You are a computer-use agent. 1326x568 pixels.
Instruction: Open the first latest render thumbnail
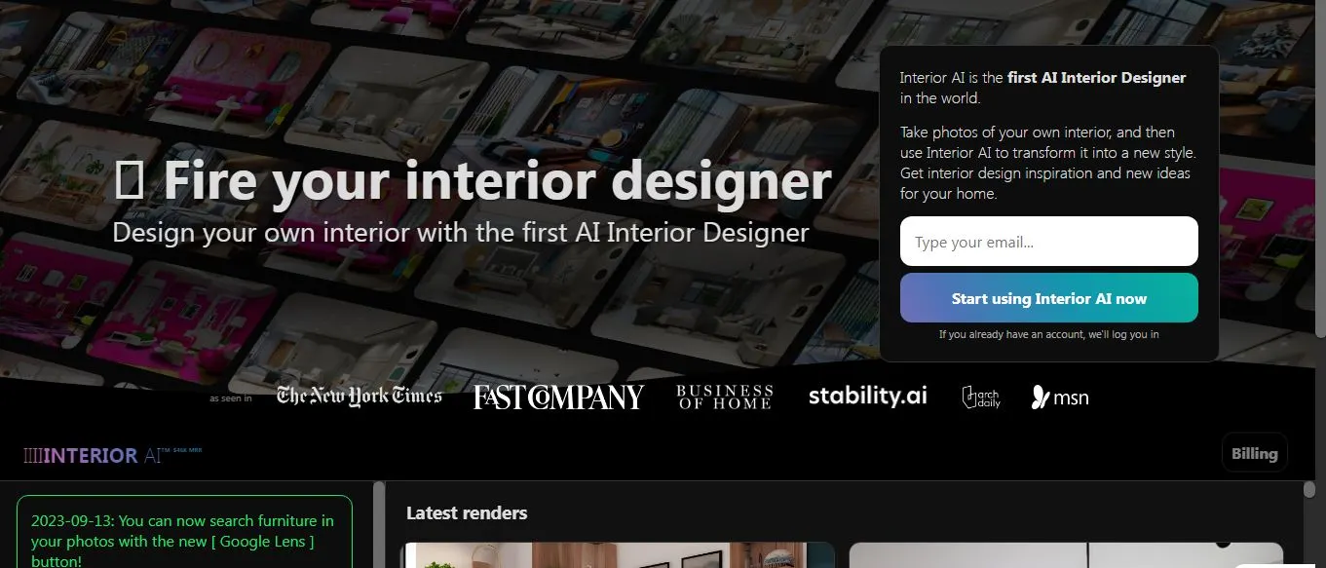(618, 555)
